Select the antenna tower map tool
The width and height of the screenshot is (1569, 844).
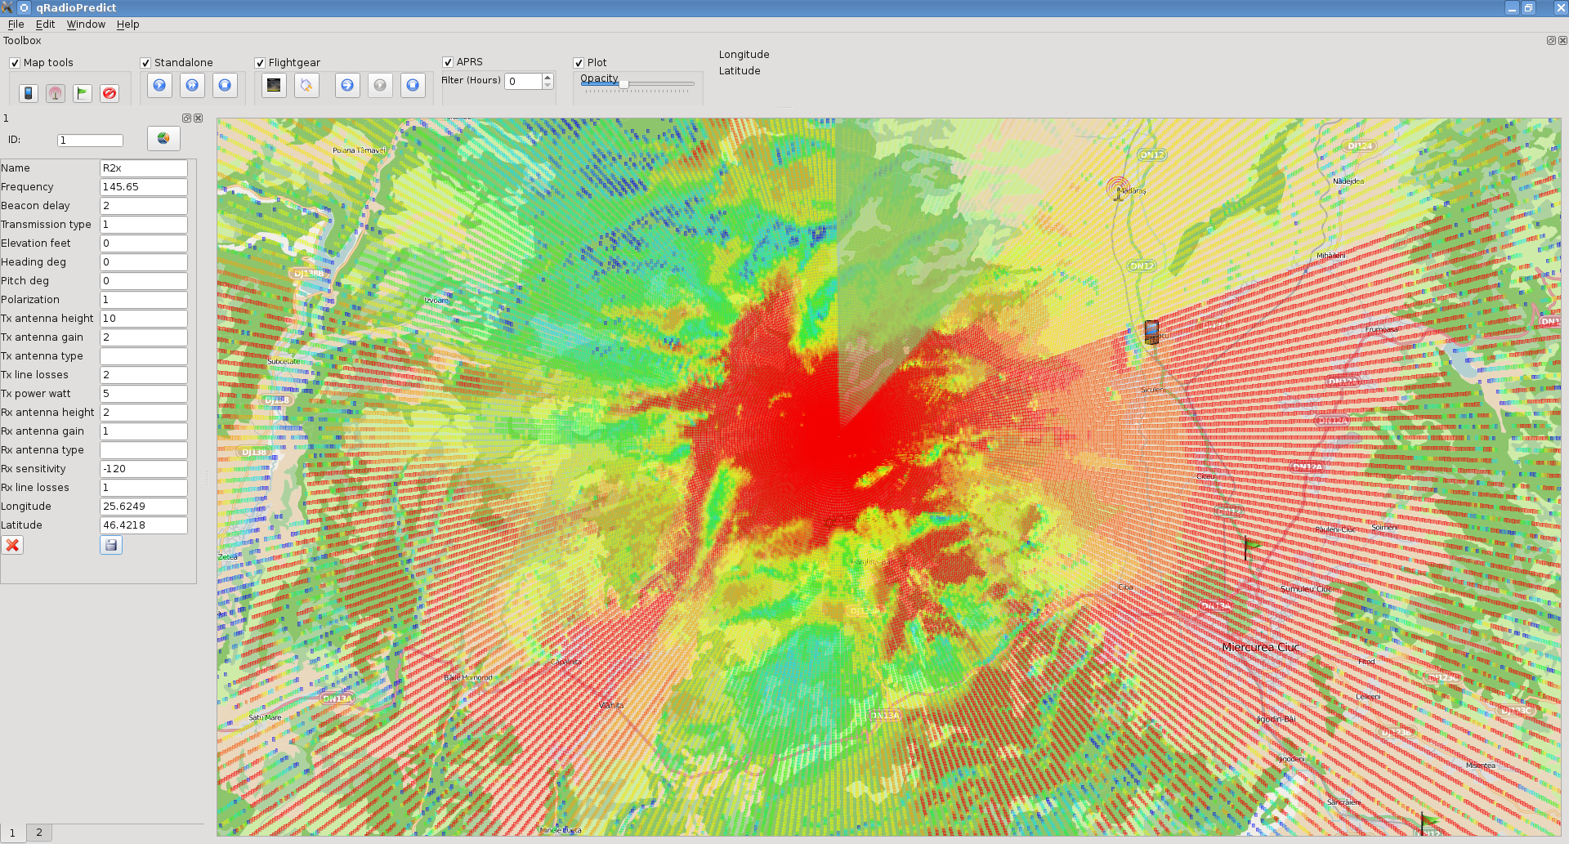[x=56, y=93]
